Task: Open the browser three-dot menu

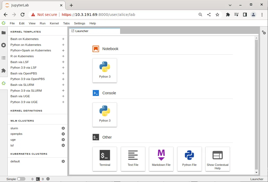Action: point(262,15)
